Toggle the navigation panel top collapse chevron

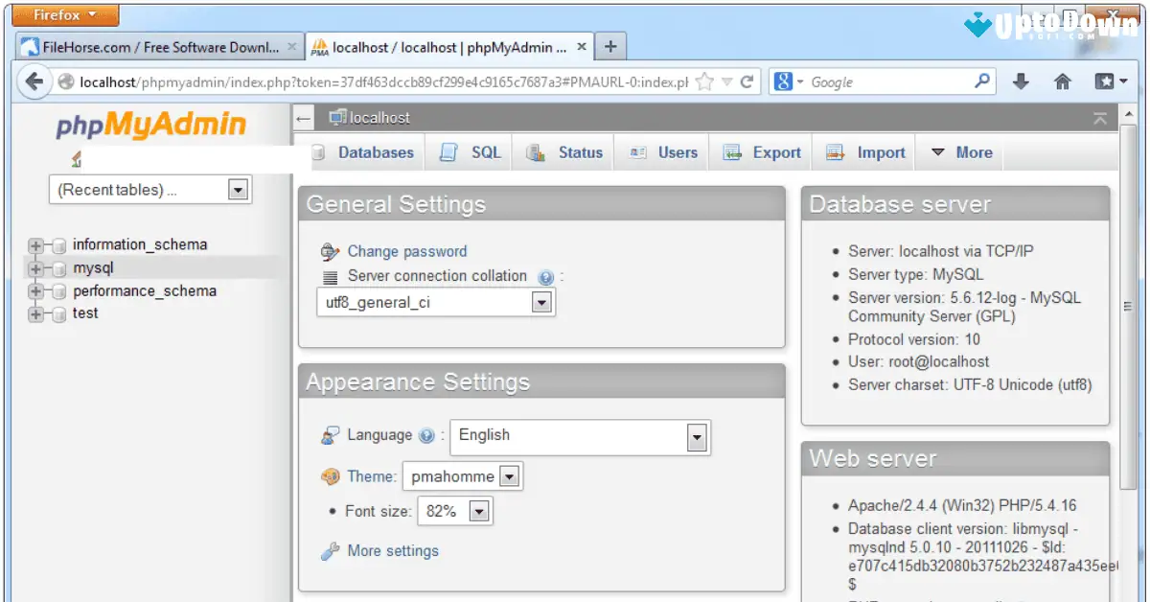(1100, 117)
